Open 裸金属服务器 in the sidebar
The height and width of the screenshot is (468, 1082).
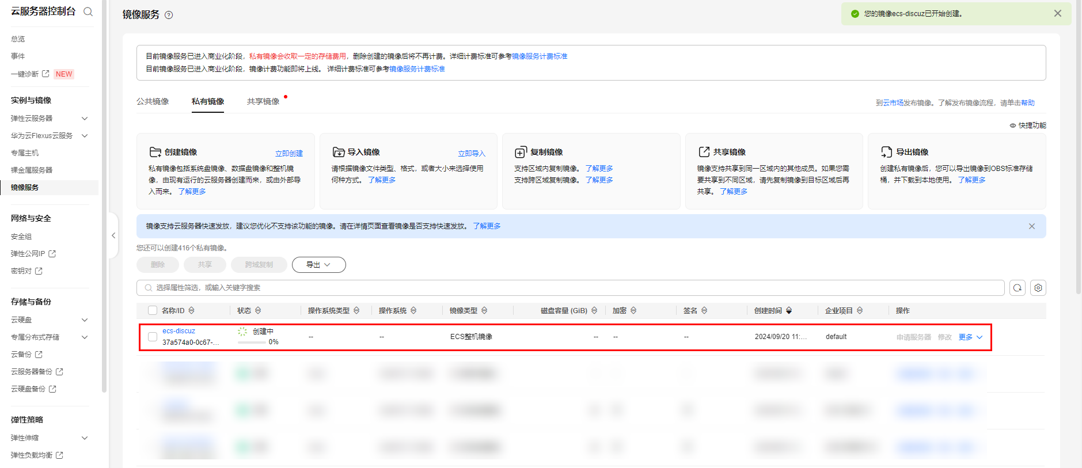(32, 170)
